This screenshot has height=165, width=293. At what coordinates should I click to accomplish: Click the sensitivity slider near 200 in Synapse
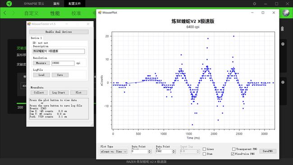22,103
